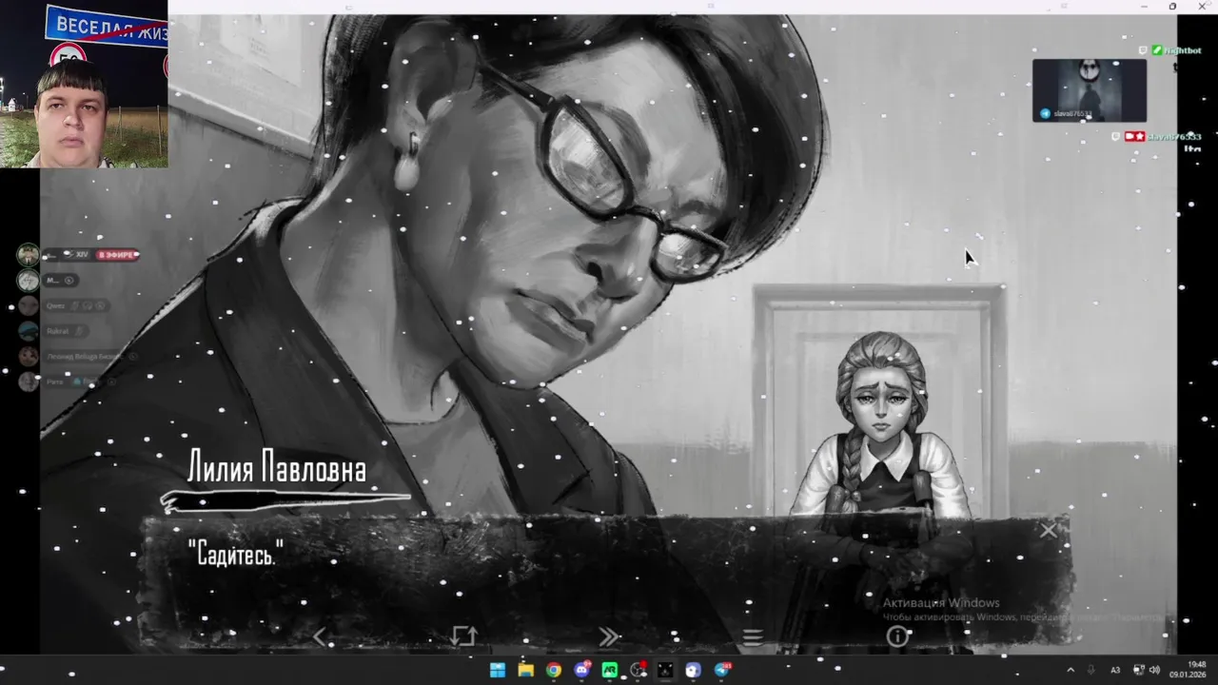This screenshot has height=685, width=1218.
Task: Select the first voice overlay avatar
Action: pos(29,255)
